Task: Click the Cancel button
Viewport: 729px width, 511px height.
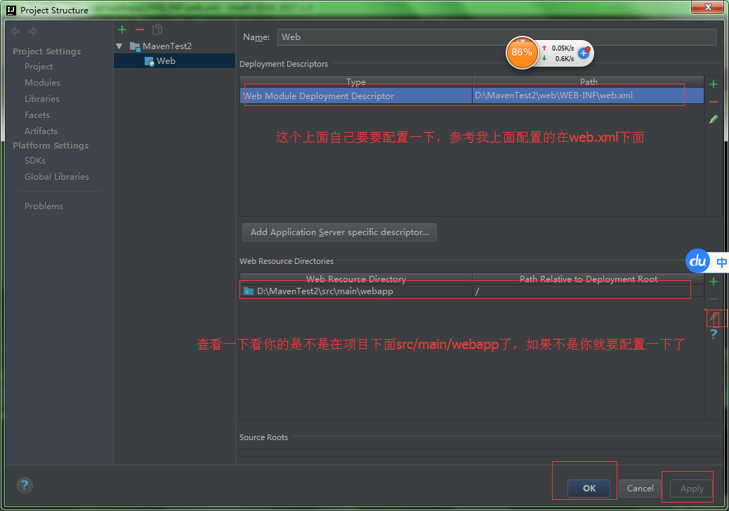Action: pos(640,489)
